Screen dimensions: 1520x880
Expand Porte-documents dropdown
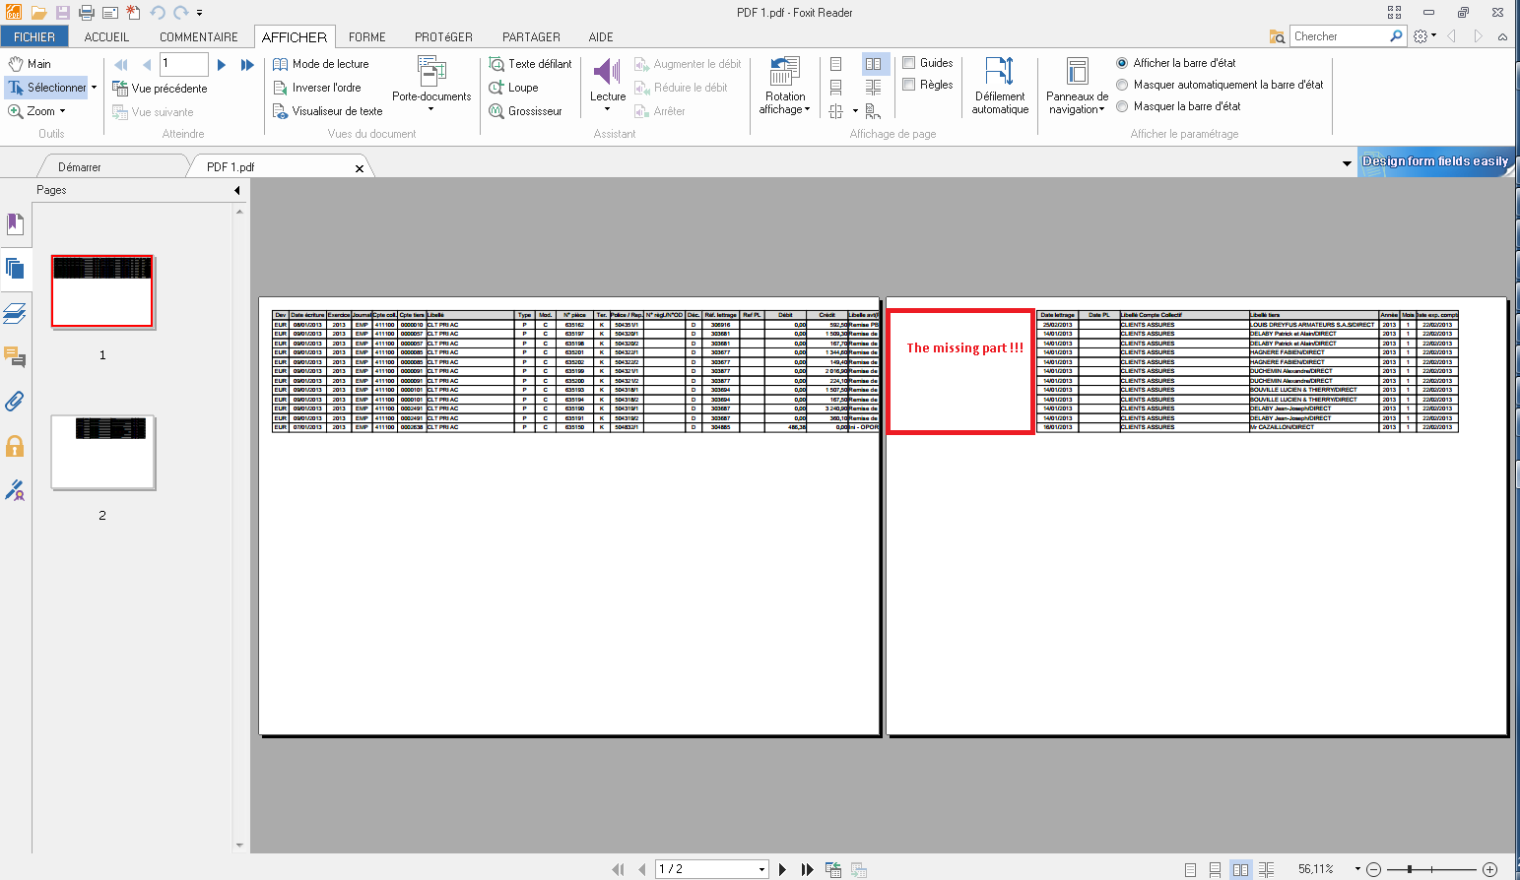tap(430, 109)
